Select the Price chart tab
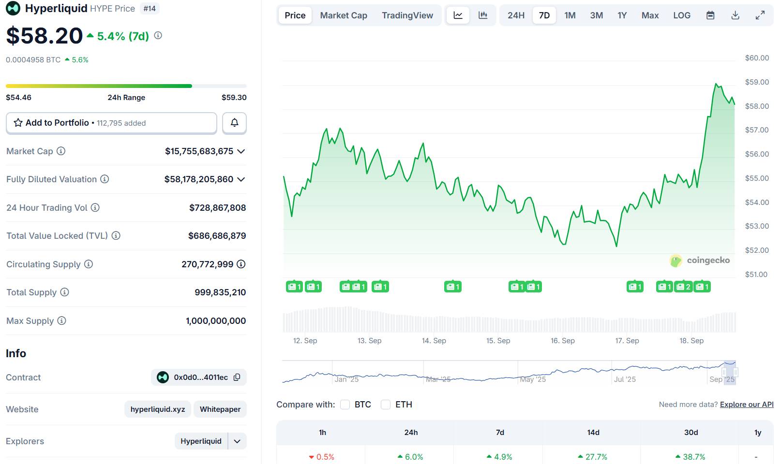 tap(295, 15)
